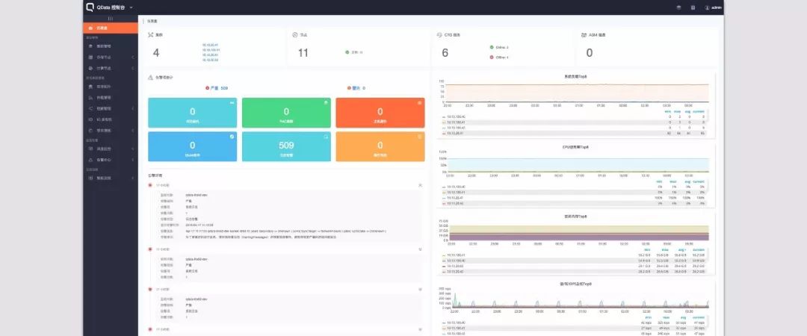The width and height of the screenshot is (807, 336).
Task: Sort by current column in system load Top8 chart
Action: (699, 111)
